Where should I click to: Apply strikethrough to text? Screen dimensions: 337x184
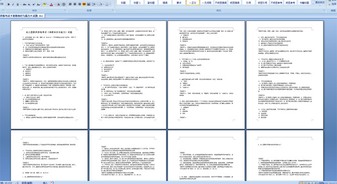point(25,5)
